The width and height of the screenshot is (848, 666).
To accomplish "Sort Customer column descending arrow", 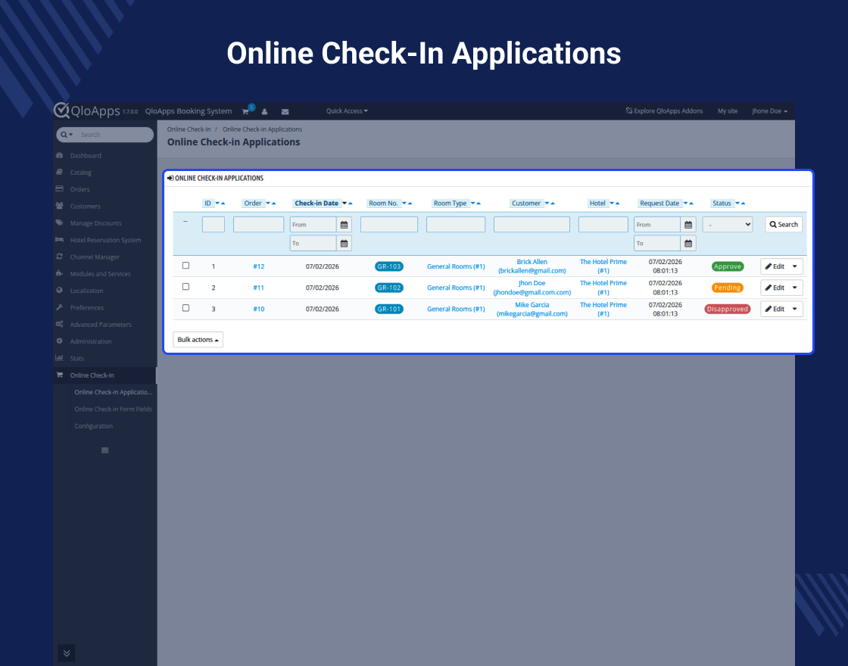I will point(547,204).
